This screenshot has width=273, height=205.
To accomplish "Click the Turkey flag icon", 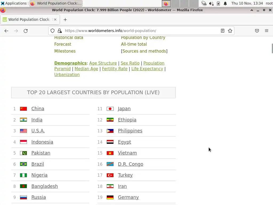I will pyautogui.click(x=110, y=175).
